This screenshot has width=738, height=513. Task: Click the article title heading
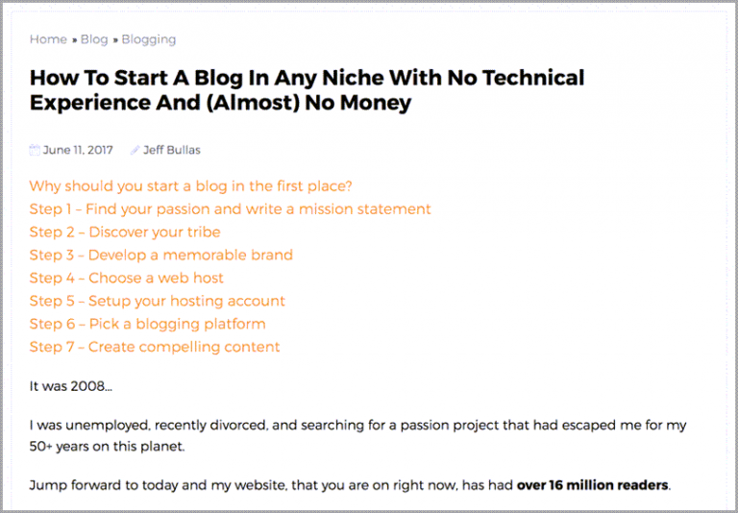(x=307, y=90)
